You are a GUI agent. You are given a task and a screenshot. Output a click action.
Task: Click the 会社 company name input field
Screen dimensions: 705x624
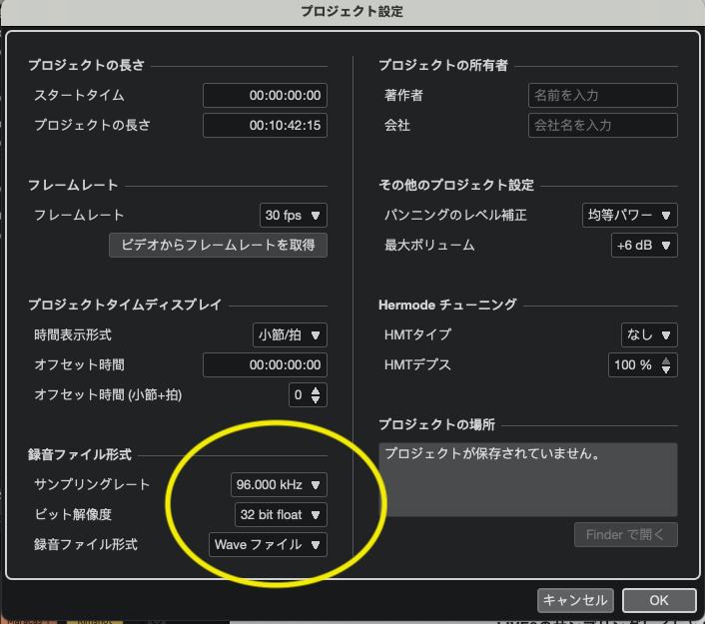point(602,126)
